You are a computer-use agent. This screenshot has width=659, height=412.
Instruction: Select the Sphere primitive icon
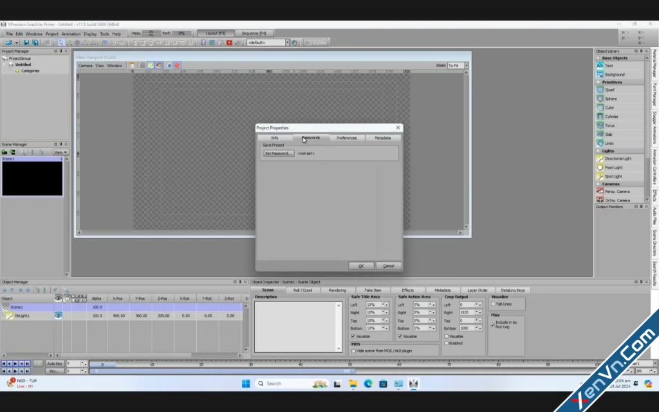[x=600, y=98]
